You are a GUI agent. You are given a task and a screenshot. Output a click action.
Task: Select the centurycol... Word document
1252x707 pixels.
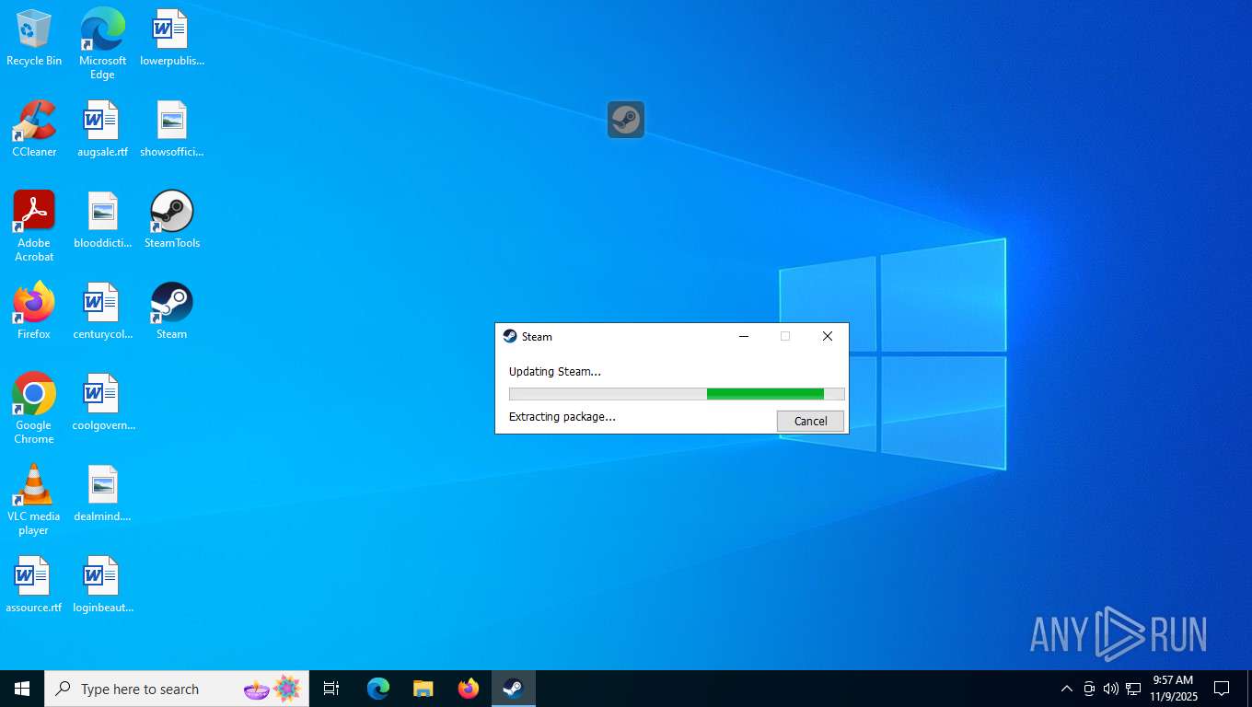[102, 311]
